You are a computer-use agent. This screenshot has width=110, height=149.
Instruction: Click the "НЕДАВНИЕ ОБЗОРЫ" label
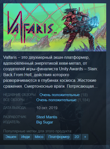(20, 95)
